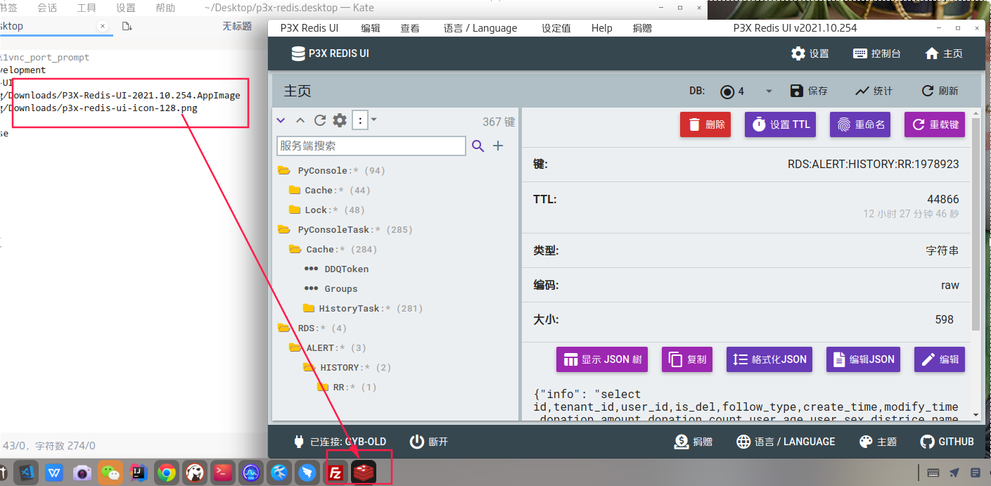Viewport: 991px width, 486px height.
Task: Select the DB 4 radio button
Action: 729,91
